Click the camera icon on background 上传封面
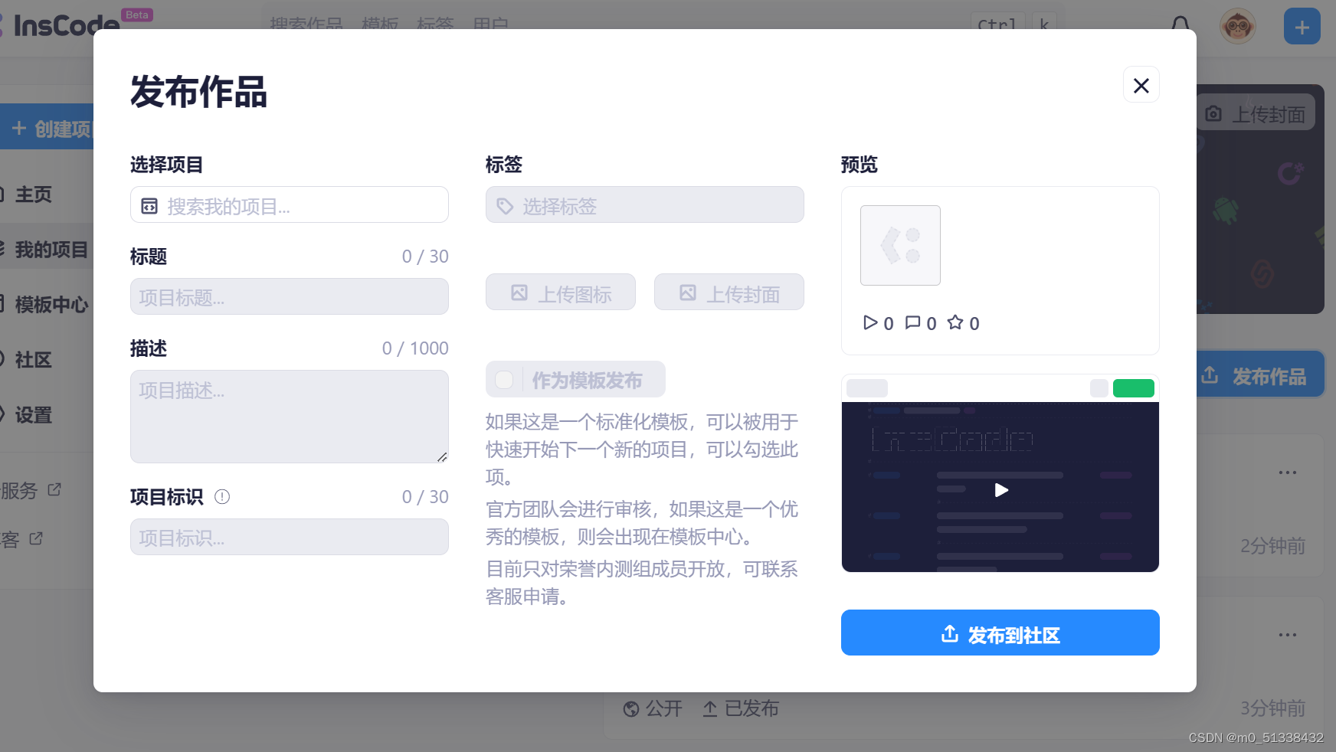The height and width of the screenshot is (752, 1336). [x=1213, y=113]
